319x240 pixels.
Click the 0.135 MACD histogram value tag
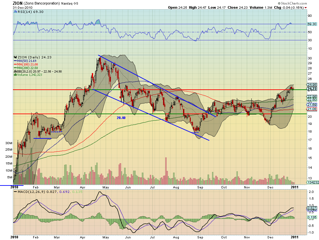click(312, 217)
